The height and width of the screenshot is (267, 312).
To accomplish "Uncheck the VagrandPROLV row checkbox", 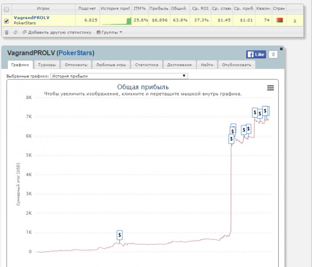I will coord(6,21).
